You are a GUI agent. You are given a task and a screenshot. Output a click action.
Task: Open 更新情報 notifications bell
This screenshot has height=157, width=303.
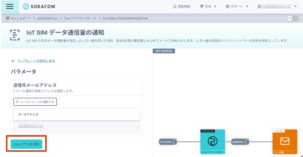click(x=181, y=6)
